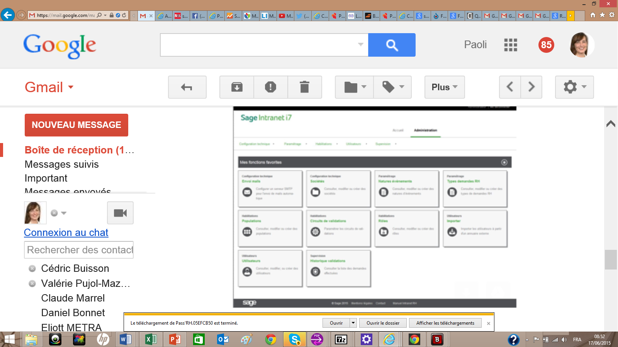The image size is (618, 347).
Task: Open the Plus more actions dropdown
Action: (445, 87)
